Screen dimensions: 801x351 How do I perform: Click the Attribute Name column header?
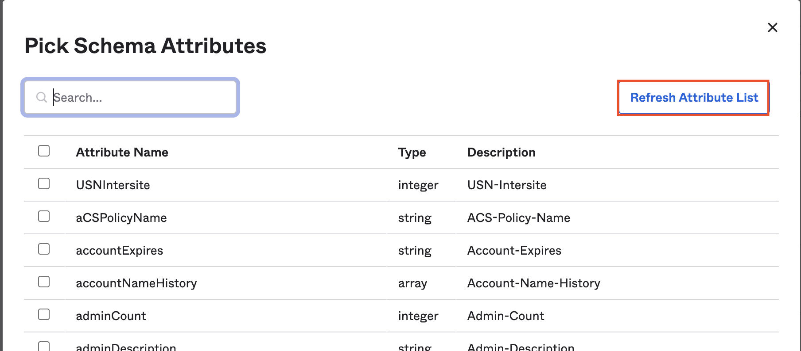point(122,153)
